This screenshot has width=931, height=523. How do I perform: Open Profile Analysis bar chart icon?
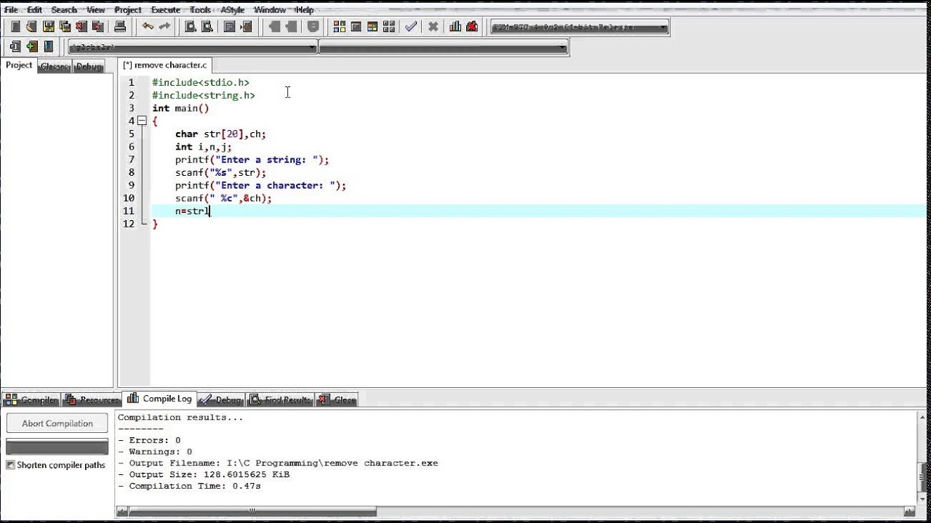455,27
